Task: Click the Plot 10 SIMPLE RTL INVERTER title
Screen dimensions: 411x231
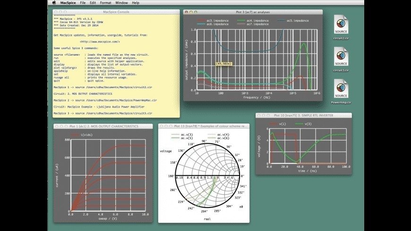Action: (304, 115)
